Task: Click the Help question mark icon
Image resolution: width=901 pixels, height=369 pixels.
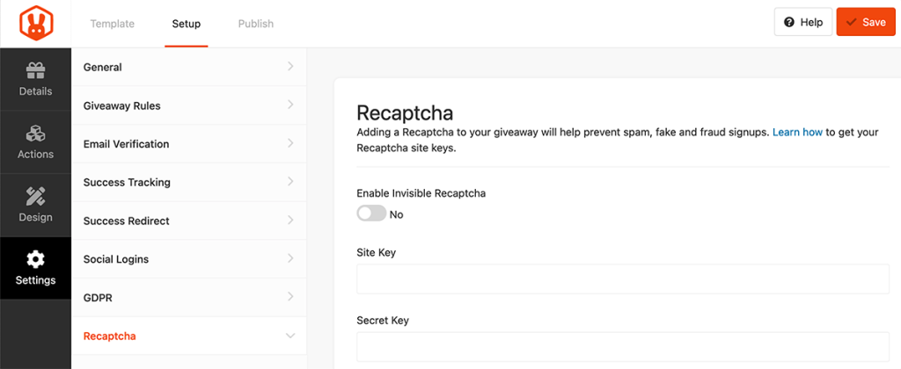Action: (x=789, y=23)
